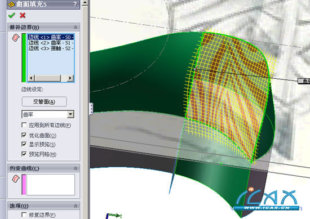The height and width of the screenshot is (219, 310).
Task: Collapse the 约束曲线 section
Action: [x=76, y=168]
